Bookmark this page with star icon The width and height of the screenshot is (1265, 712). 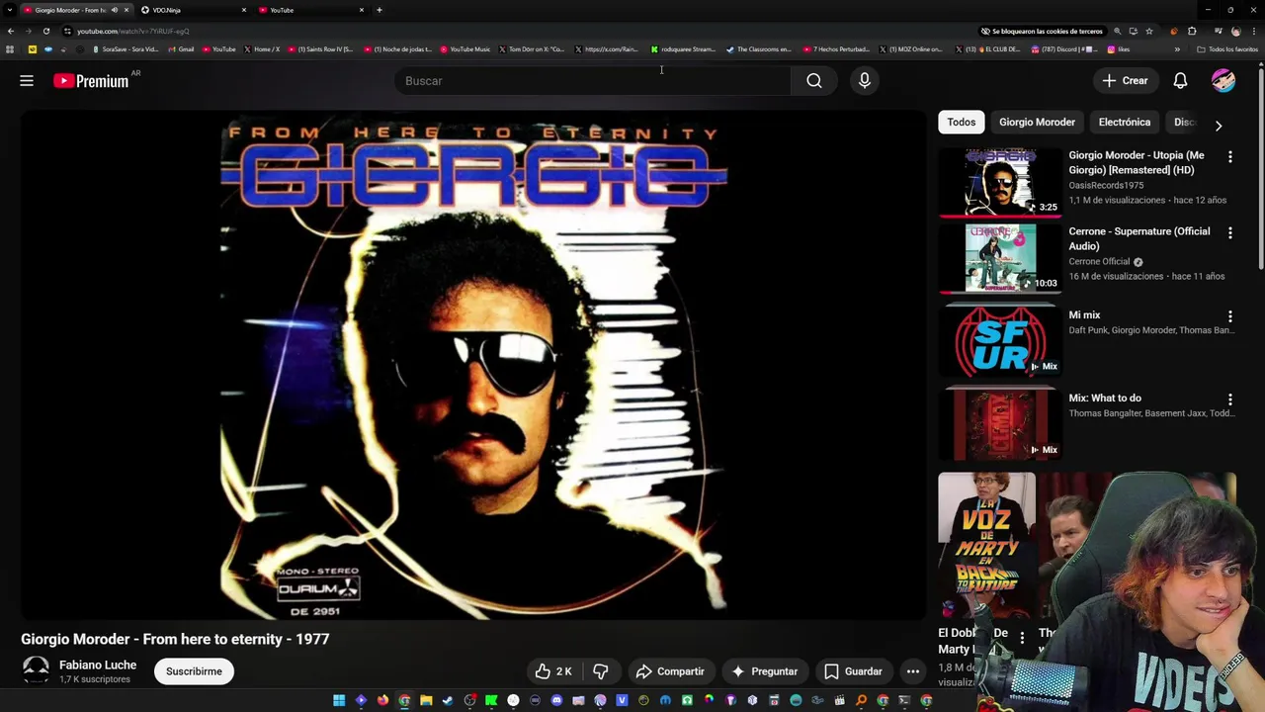[1148, 31]
